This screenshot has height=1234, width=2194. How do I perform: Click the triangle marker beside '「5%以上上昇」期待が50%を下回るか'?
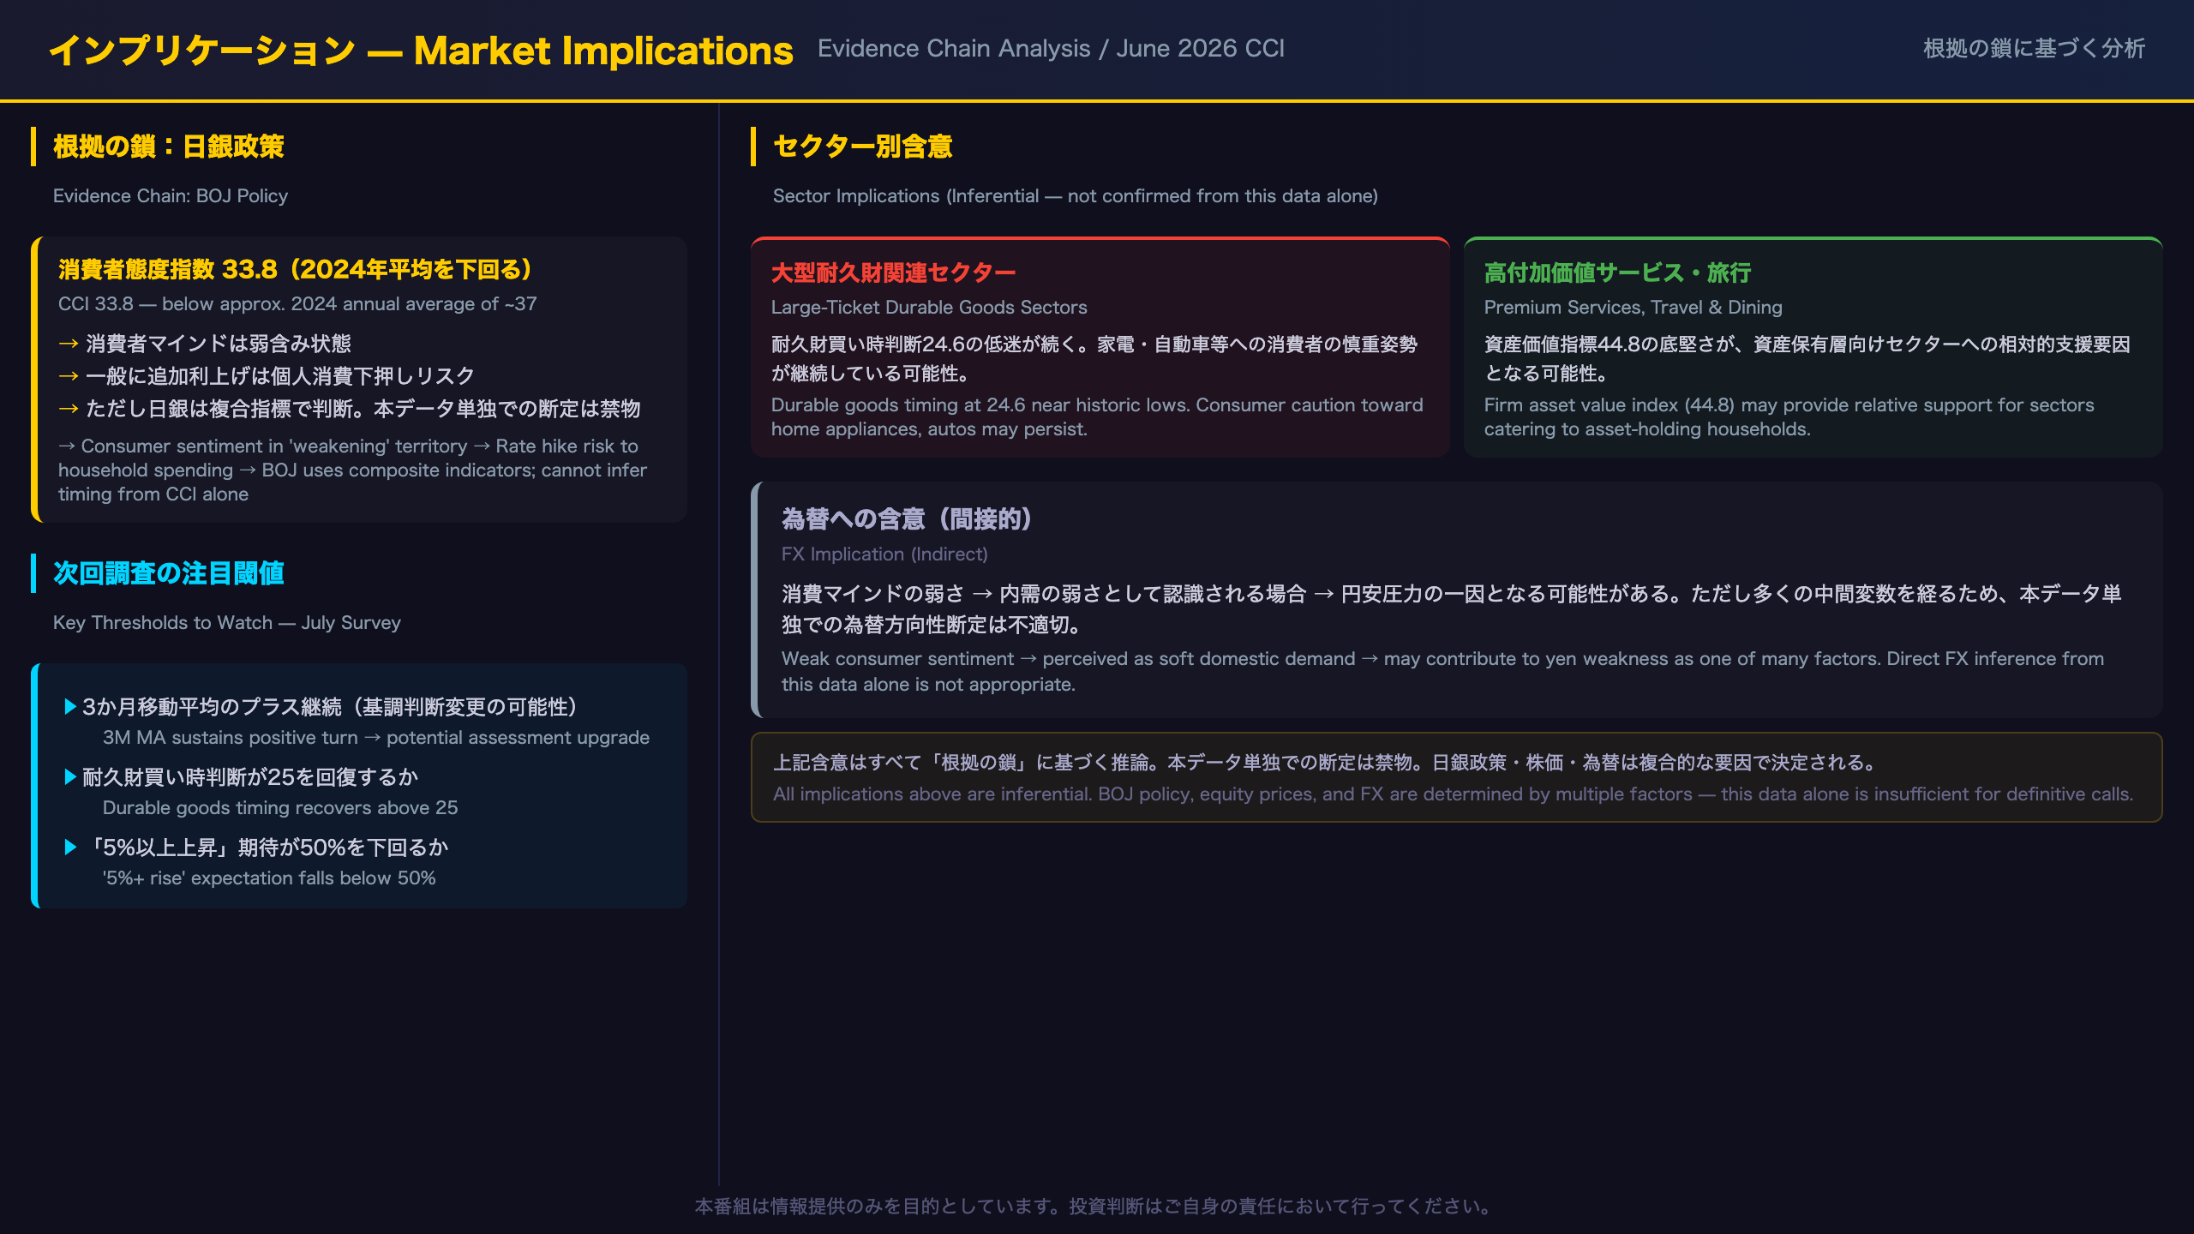coord(71,848)
